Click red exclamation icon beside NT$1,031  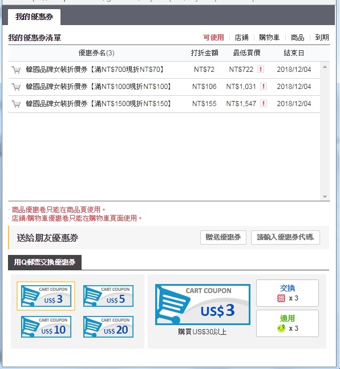[264, 86]
